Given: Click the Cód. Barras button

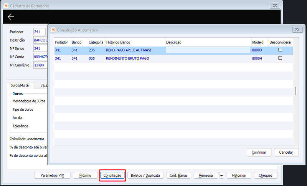Looking at the screenshot, I should (x=178, y=175).
